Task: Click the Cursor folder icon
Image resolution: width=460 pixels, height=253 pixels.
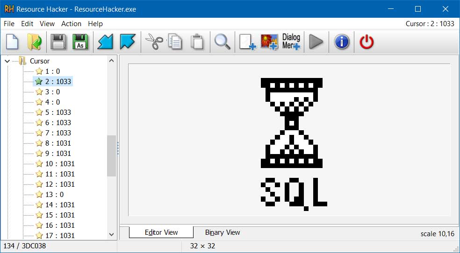Action: point(22,61)
